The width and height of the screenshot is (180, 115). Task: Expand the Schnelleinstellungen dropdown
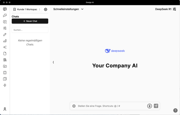point(68,9)
